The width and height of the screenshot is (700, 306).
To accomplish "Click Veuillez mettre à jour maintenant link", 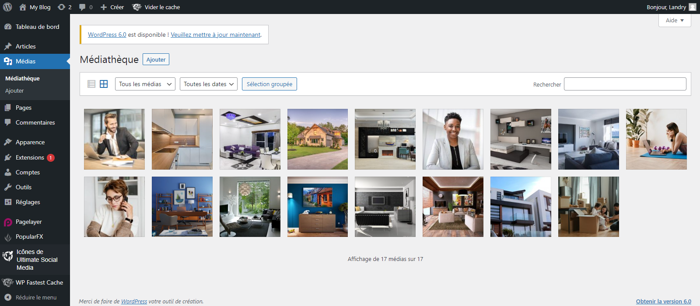I will (x=216, y=35).
